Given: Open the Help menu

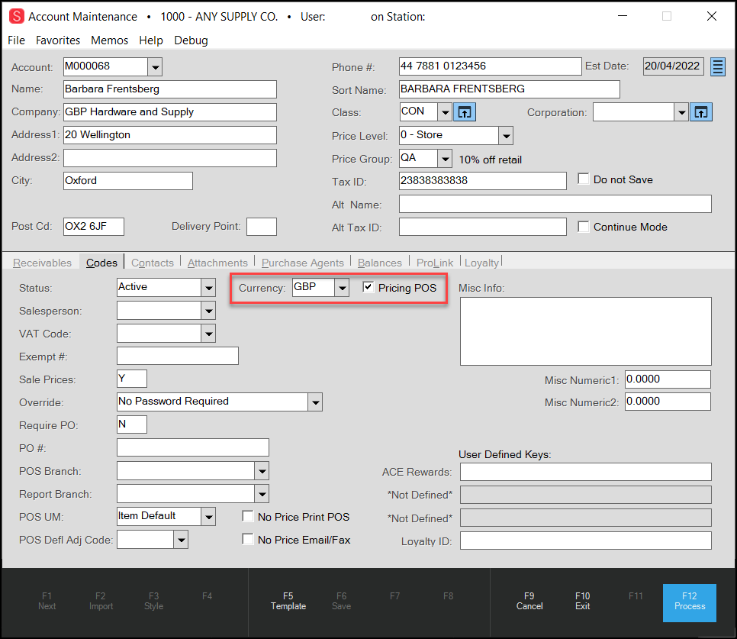Looking at the screenshot, I should click(x=151, y=40).
